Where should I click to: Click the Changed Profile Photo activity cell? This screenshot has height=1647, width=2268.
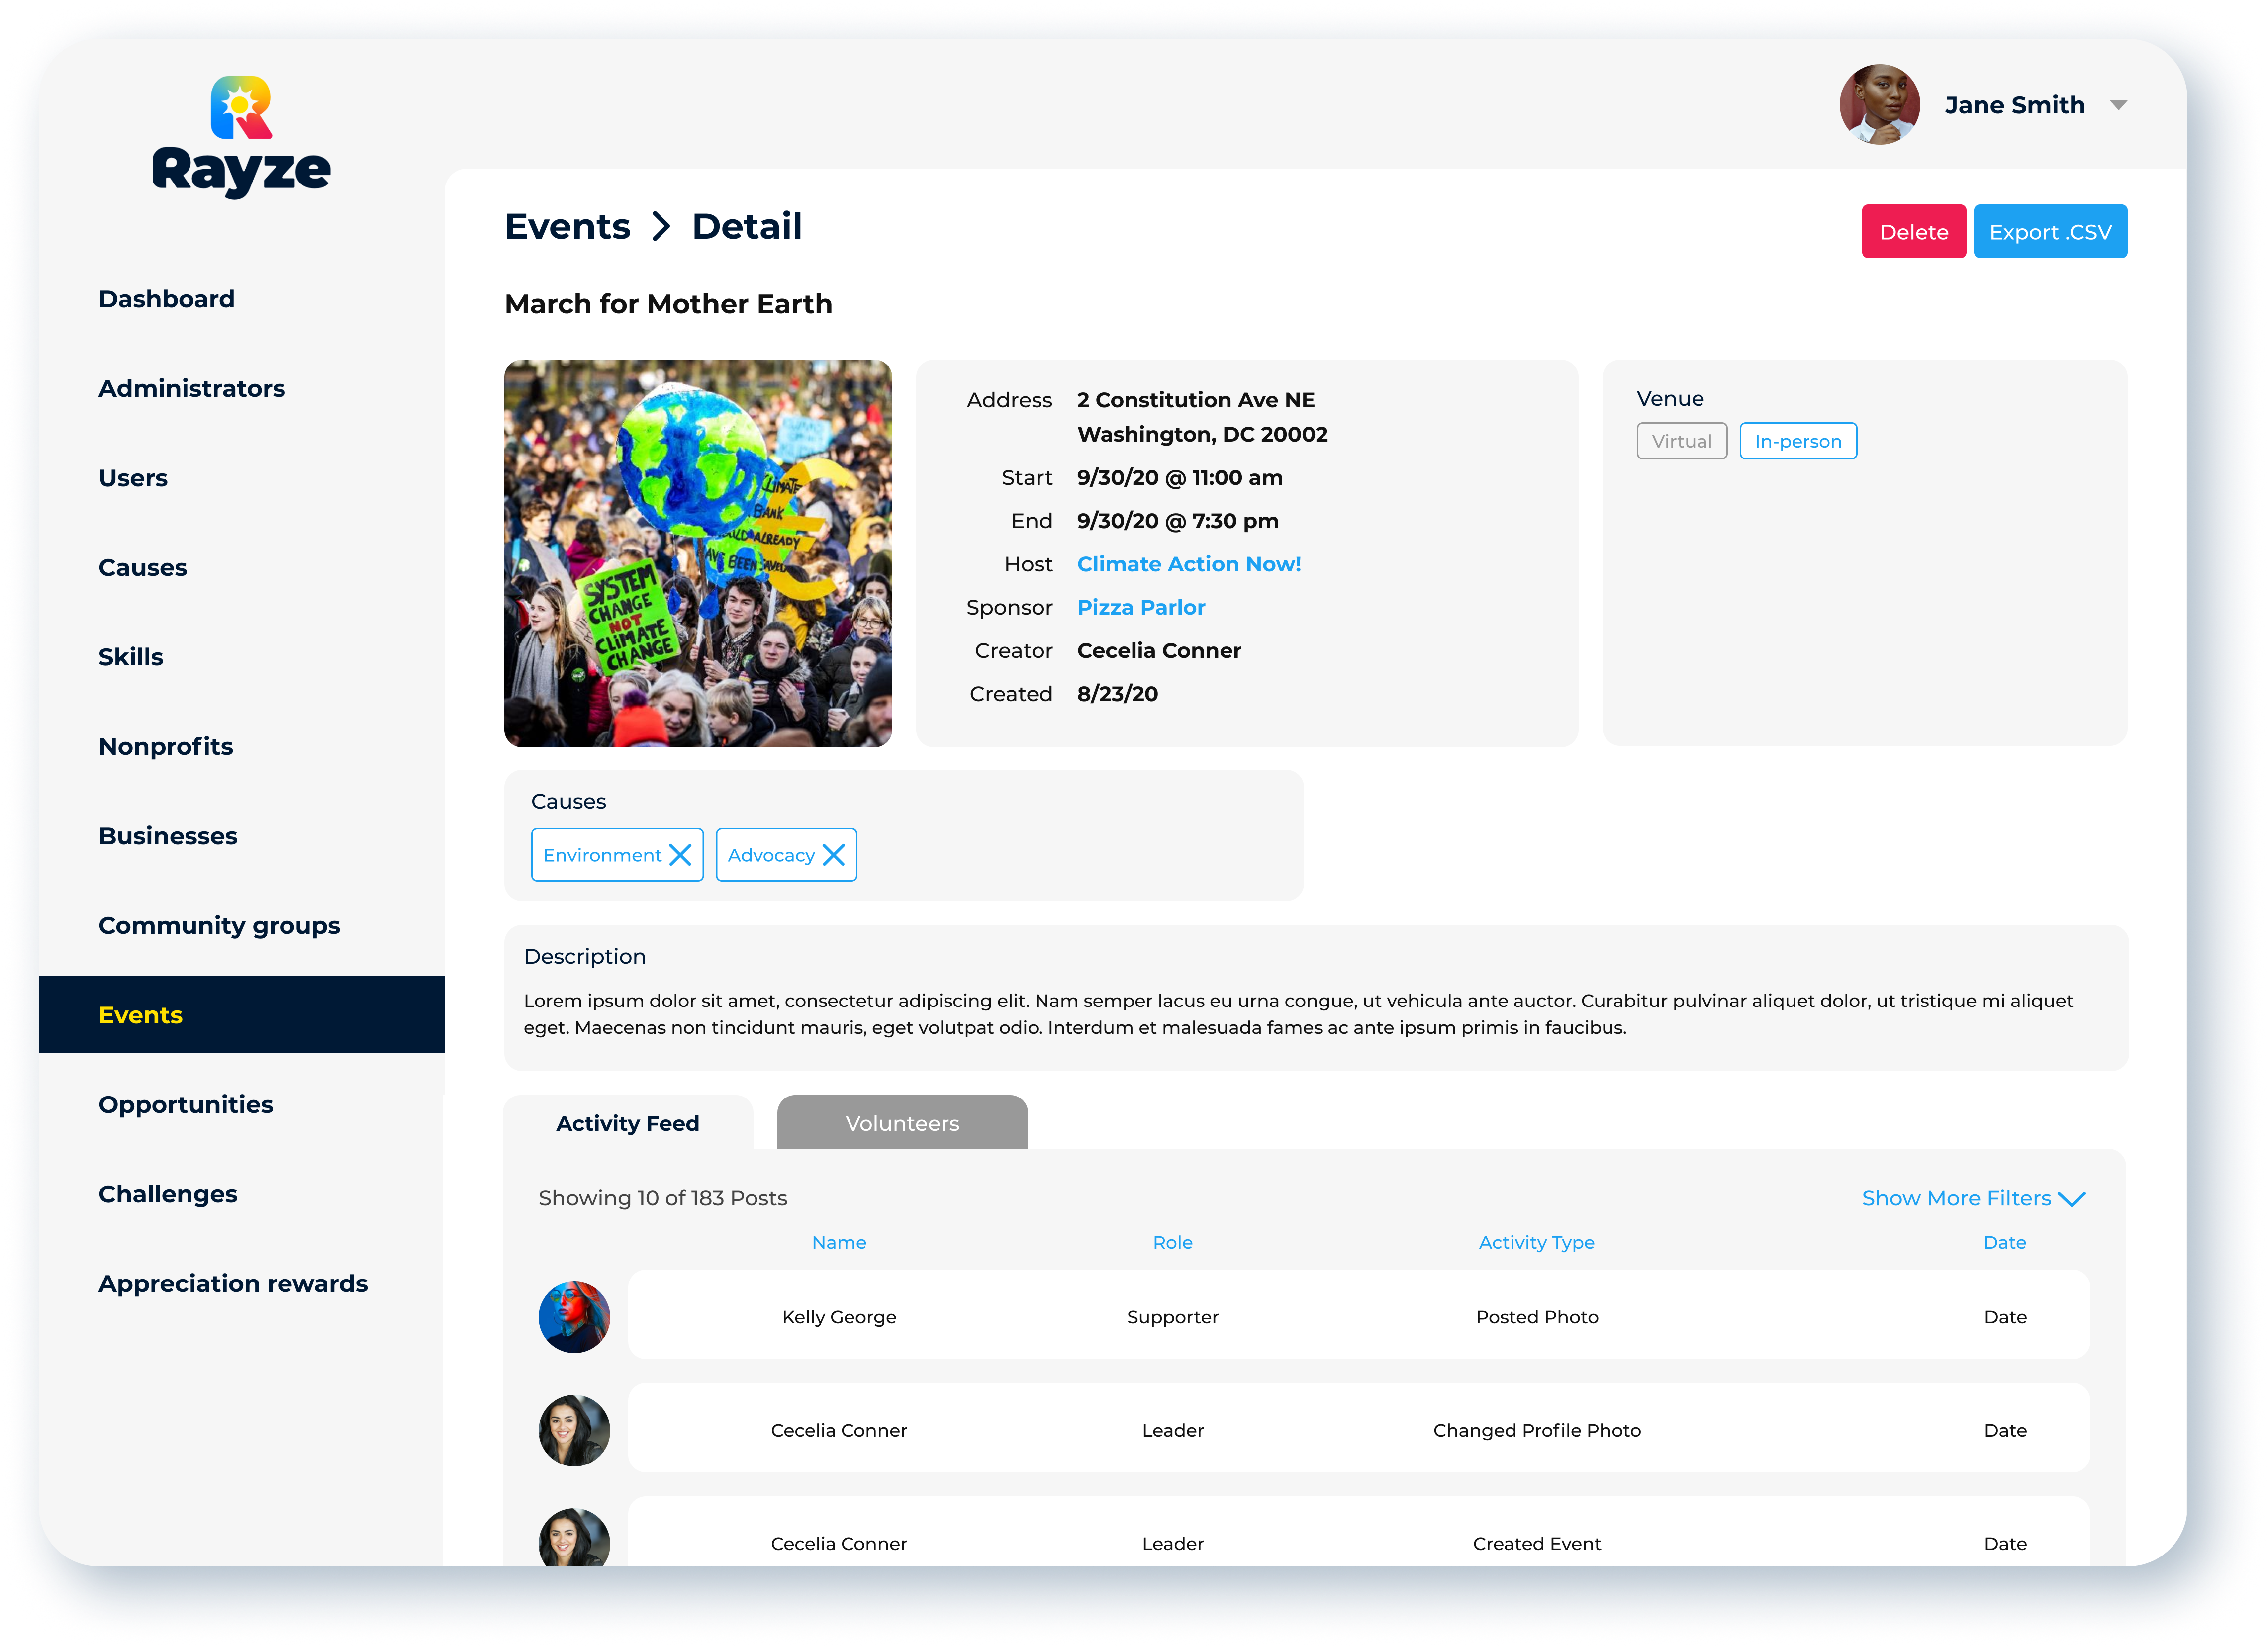1537,1430
